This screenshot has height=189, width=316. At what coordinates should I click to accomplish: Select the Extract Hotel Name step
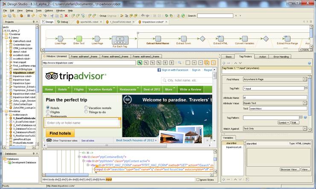pyautogui.click(x=158, y=39)
